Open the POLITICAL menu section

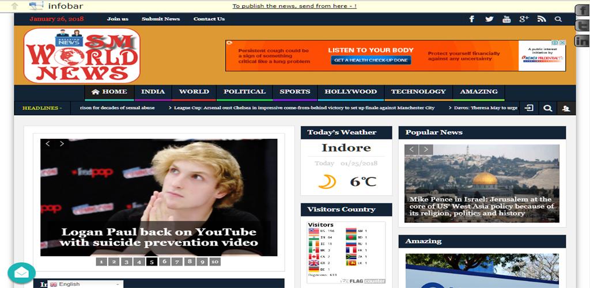(244, 92)
